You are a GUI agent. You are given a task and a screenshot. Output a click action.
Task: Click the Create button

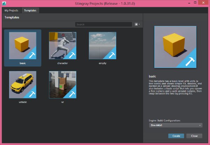(176, 136)
